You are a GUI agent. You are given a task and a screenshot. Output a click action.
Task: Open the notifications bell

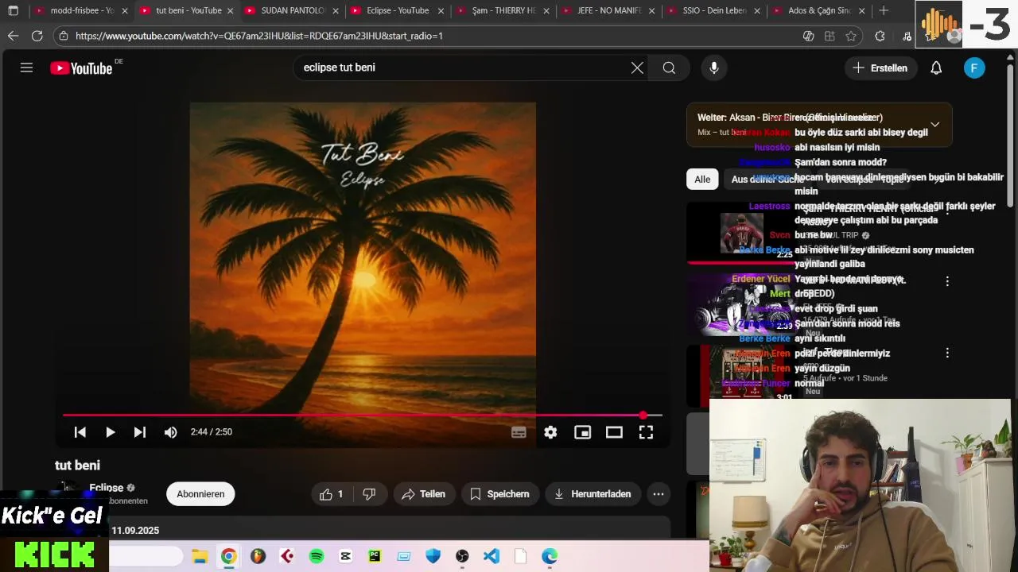pos(936,68)
